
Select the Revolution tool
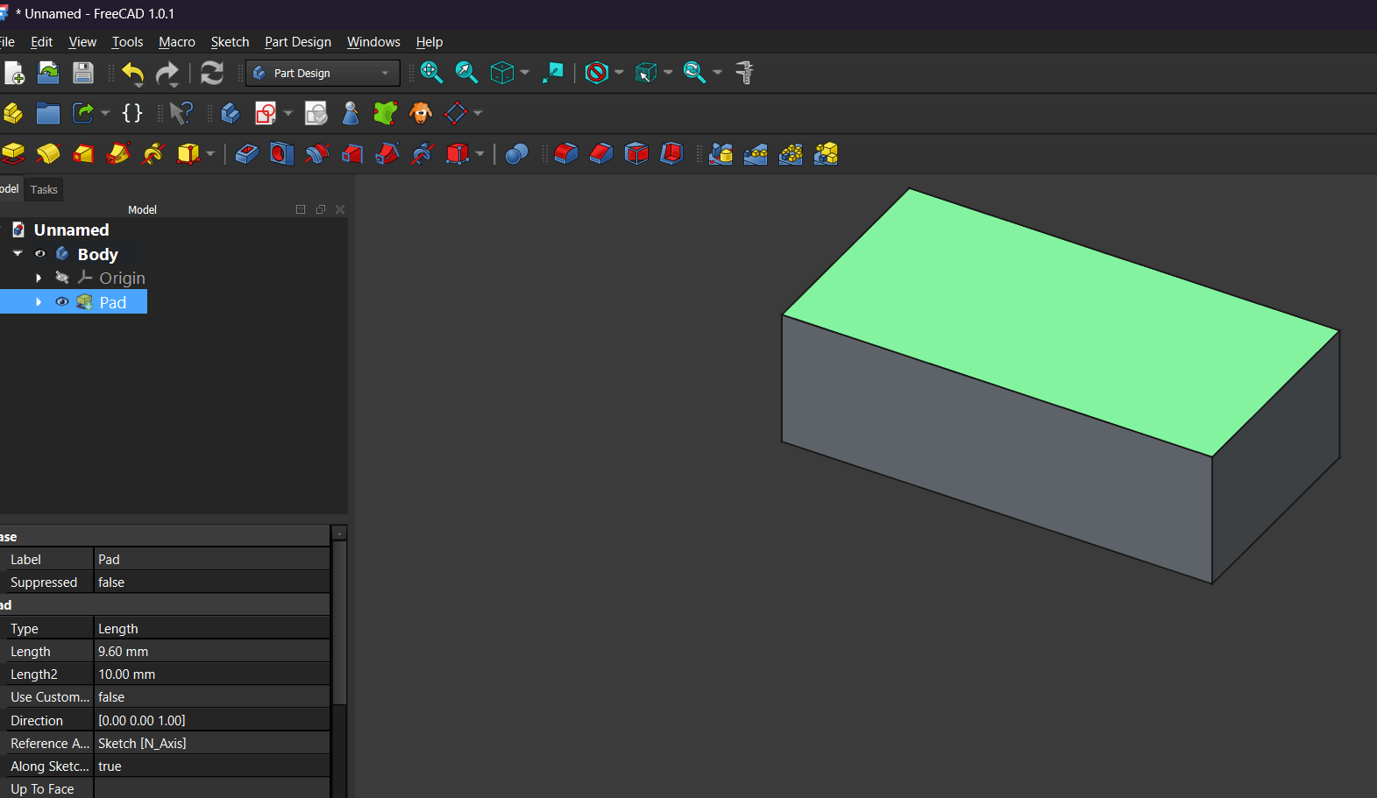coord(48,154)
